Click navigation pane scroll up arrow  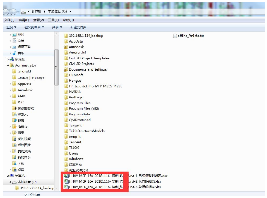pos(56,34)
